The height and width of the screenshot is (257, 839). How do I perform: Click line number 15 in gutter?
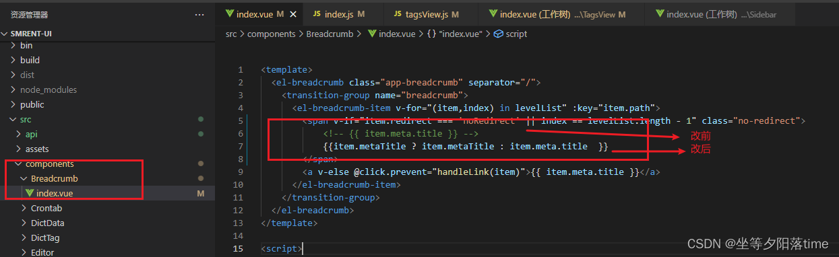[239, 249]
